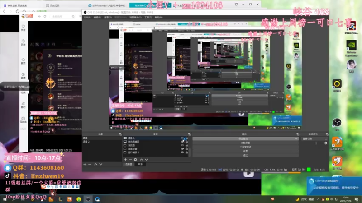Pop out the scene transitions dock panel
This screenshot has height=203, width=362.
click(x=327, y=134)
